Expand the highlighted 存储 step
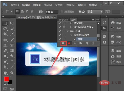124x91 pixels. [74, 39]
